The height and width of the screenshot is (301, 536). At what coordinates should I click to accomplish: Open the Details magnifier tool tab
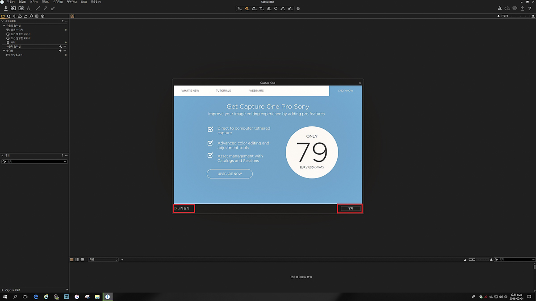(x=31, y=16)
